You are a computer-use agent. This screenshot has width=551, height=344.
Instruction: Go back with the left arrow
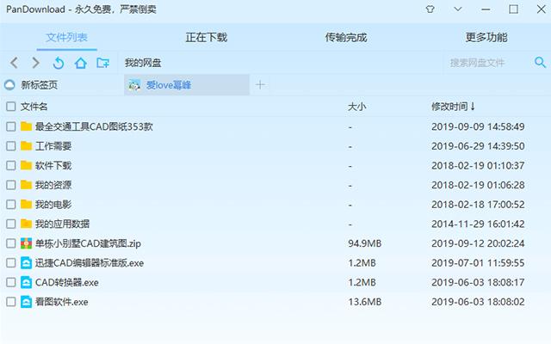(14, 63)
